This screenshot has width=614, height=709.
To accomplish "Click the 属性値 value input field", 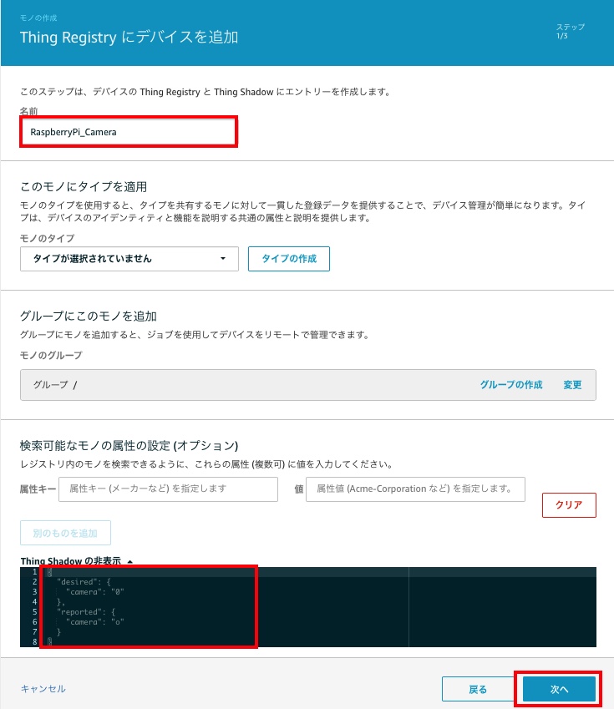I will coord(415,489).
